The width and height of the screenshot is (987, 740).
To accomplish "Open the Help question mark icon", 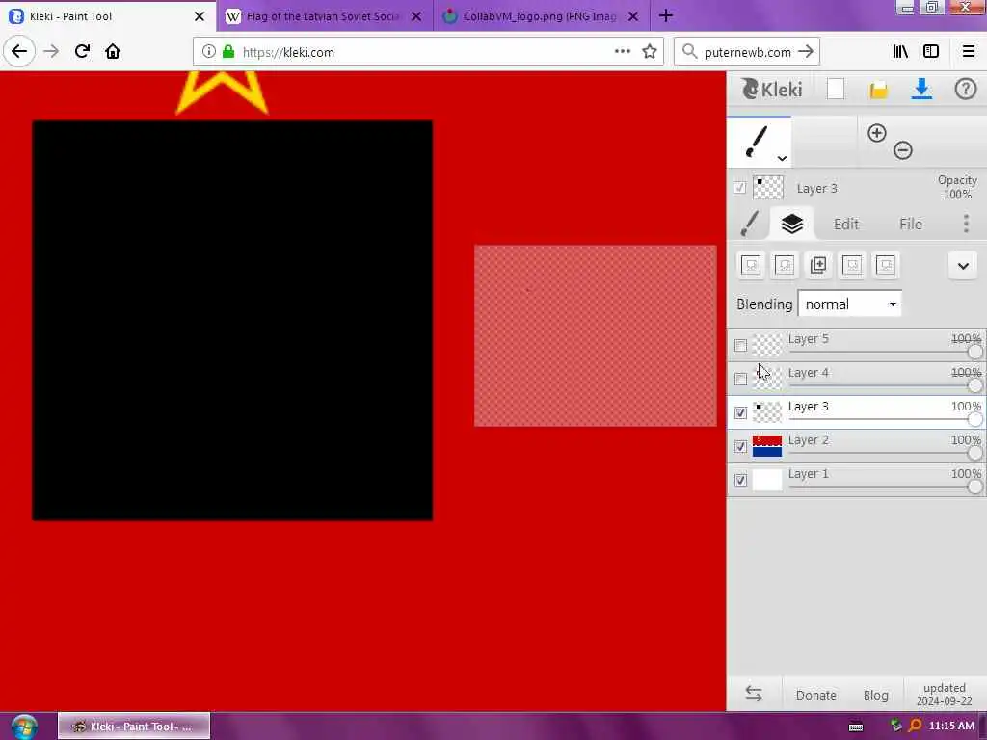I will (x=965, y=89).
